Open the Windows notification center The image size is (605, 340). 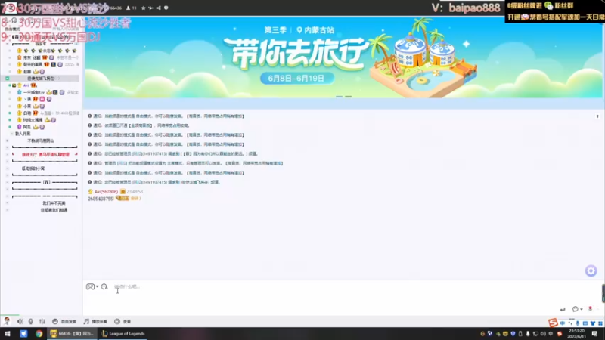[x=594, y=334]
